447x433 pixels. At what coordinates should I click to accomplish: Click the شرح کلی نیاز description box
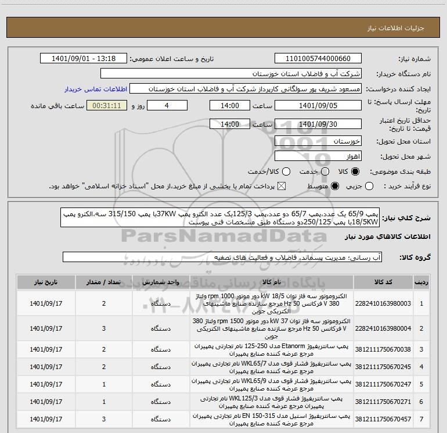click(x=220, y=217)
